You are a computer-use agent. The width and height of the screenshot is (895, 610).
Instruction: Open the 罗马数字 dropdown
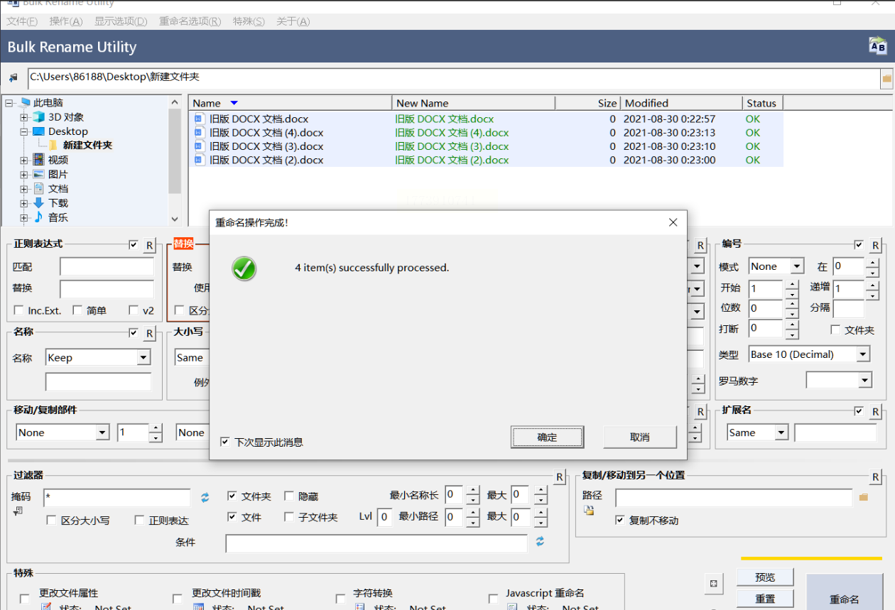864,381
